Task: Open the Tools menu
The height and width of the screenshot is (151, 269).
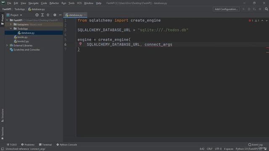Action: [x=71, y=3]
